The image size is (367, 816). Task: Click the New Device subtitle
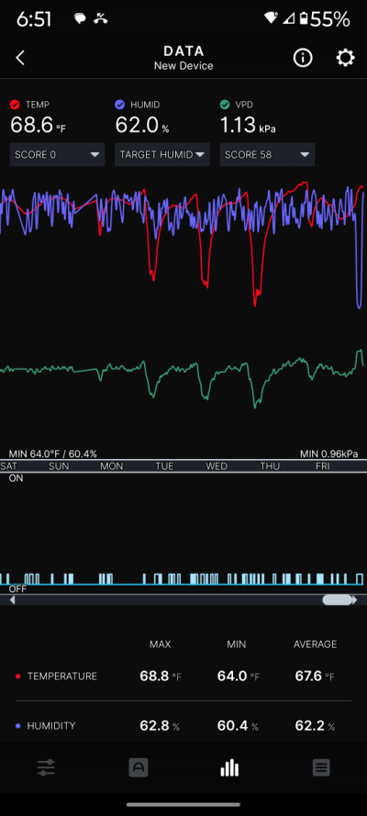click(183, 66)
